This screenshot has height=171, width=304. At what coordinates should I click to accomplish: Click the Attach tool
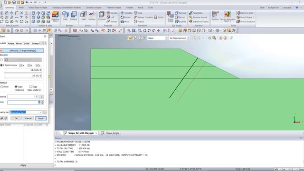point(159,17)
